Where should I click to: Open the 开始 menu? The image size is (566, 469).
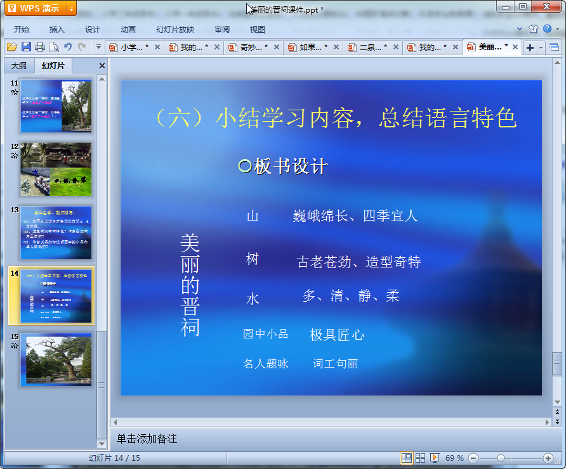(22, 30)
